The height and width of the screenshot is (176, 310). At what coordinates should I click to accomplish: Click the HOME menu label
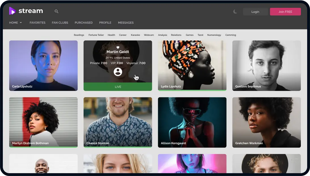pos(13,23)
